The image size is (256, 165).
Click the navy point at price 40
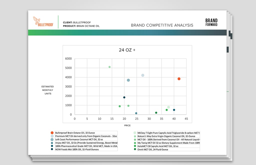[x=174, y=110]
